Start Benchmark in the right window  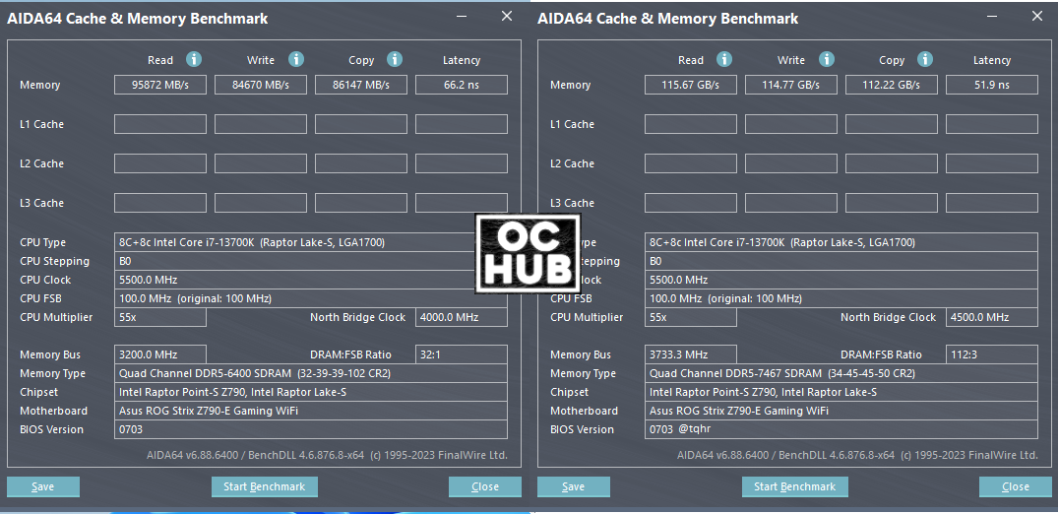point(794,486)
